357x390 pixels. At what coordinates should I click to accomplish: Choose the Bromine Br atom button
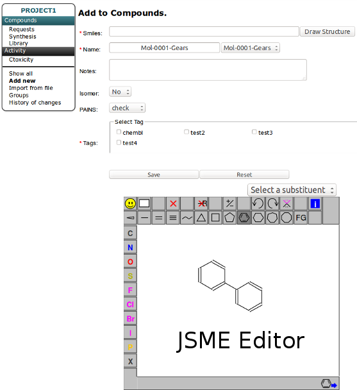tap(130, 319)
